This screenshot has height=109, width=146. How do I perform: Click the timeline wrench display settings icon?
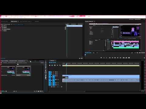tap(60, 65)
